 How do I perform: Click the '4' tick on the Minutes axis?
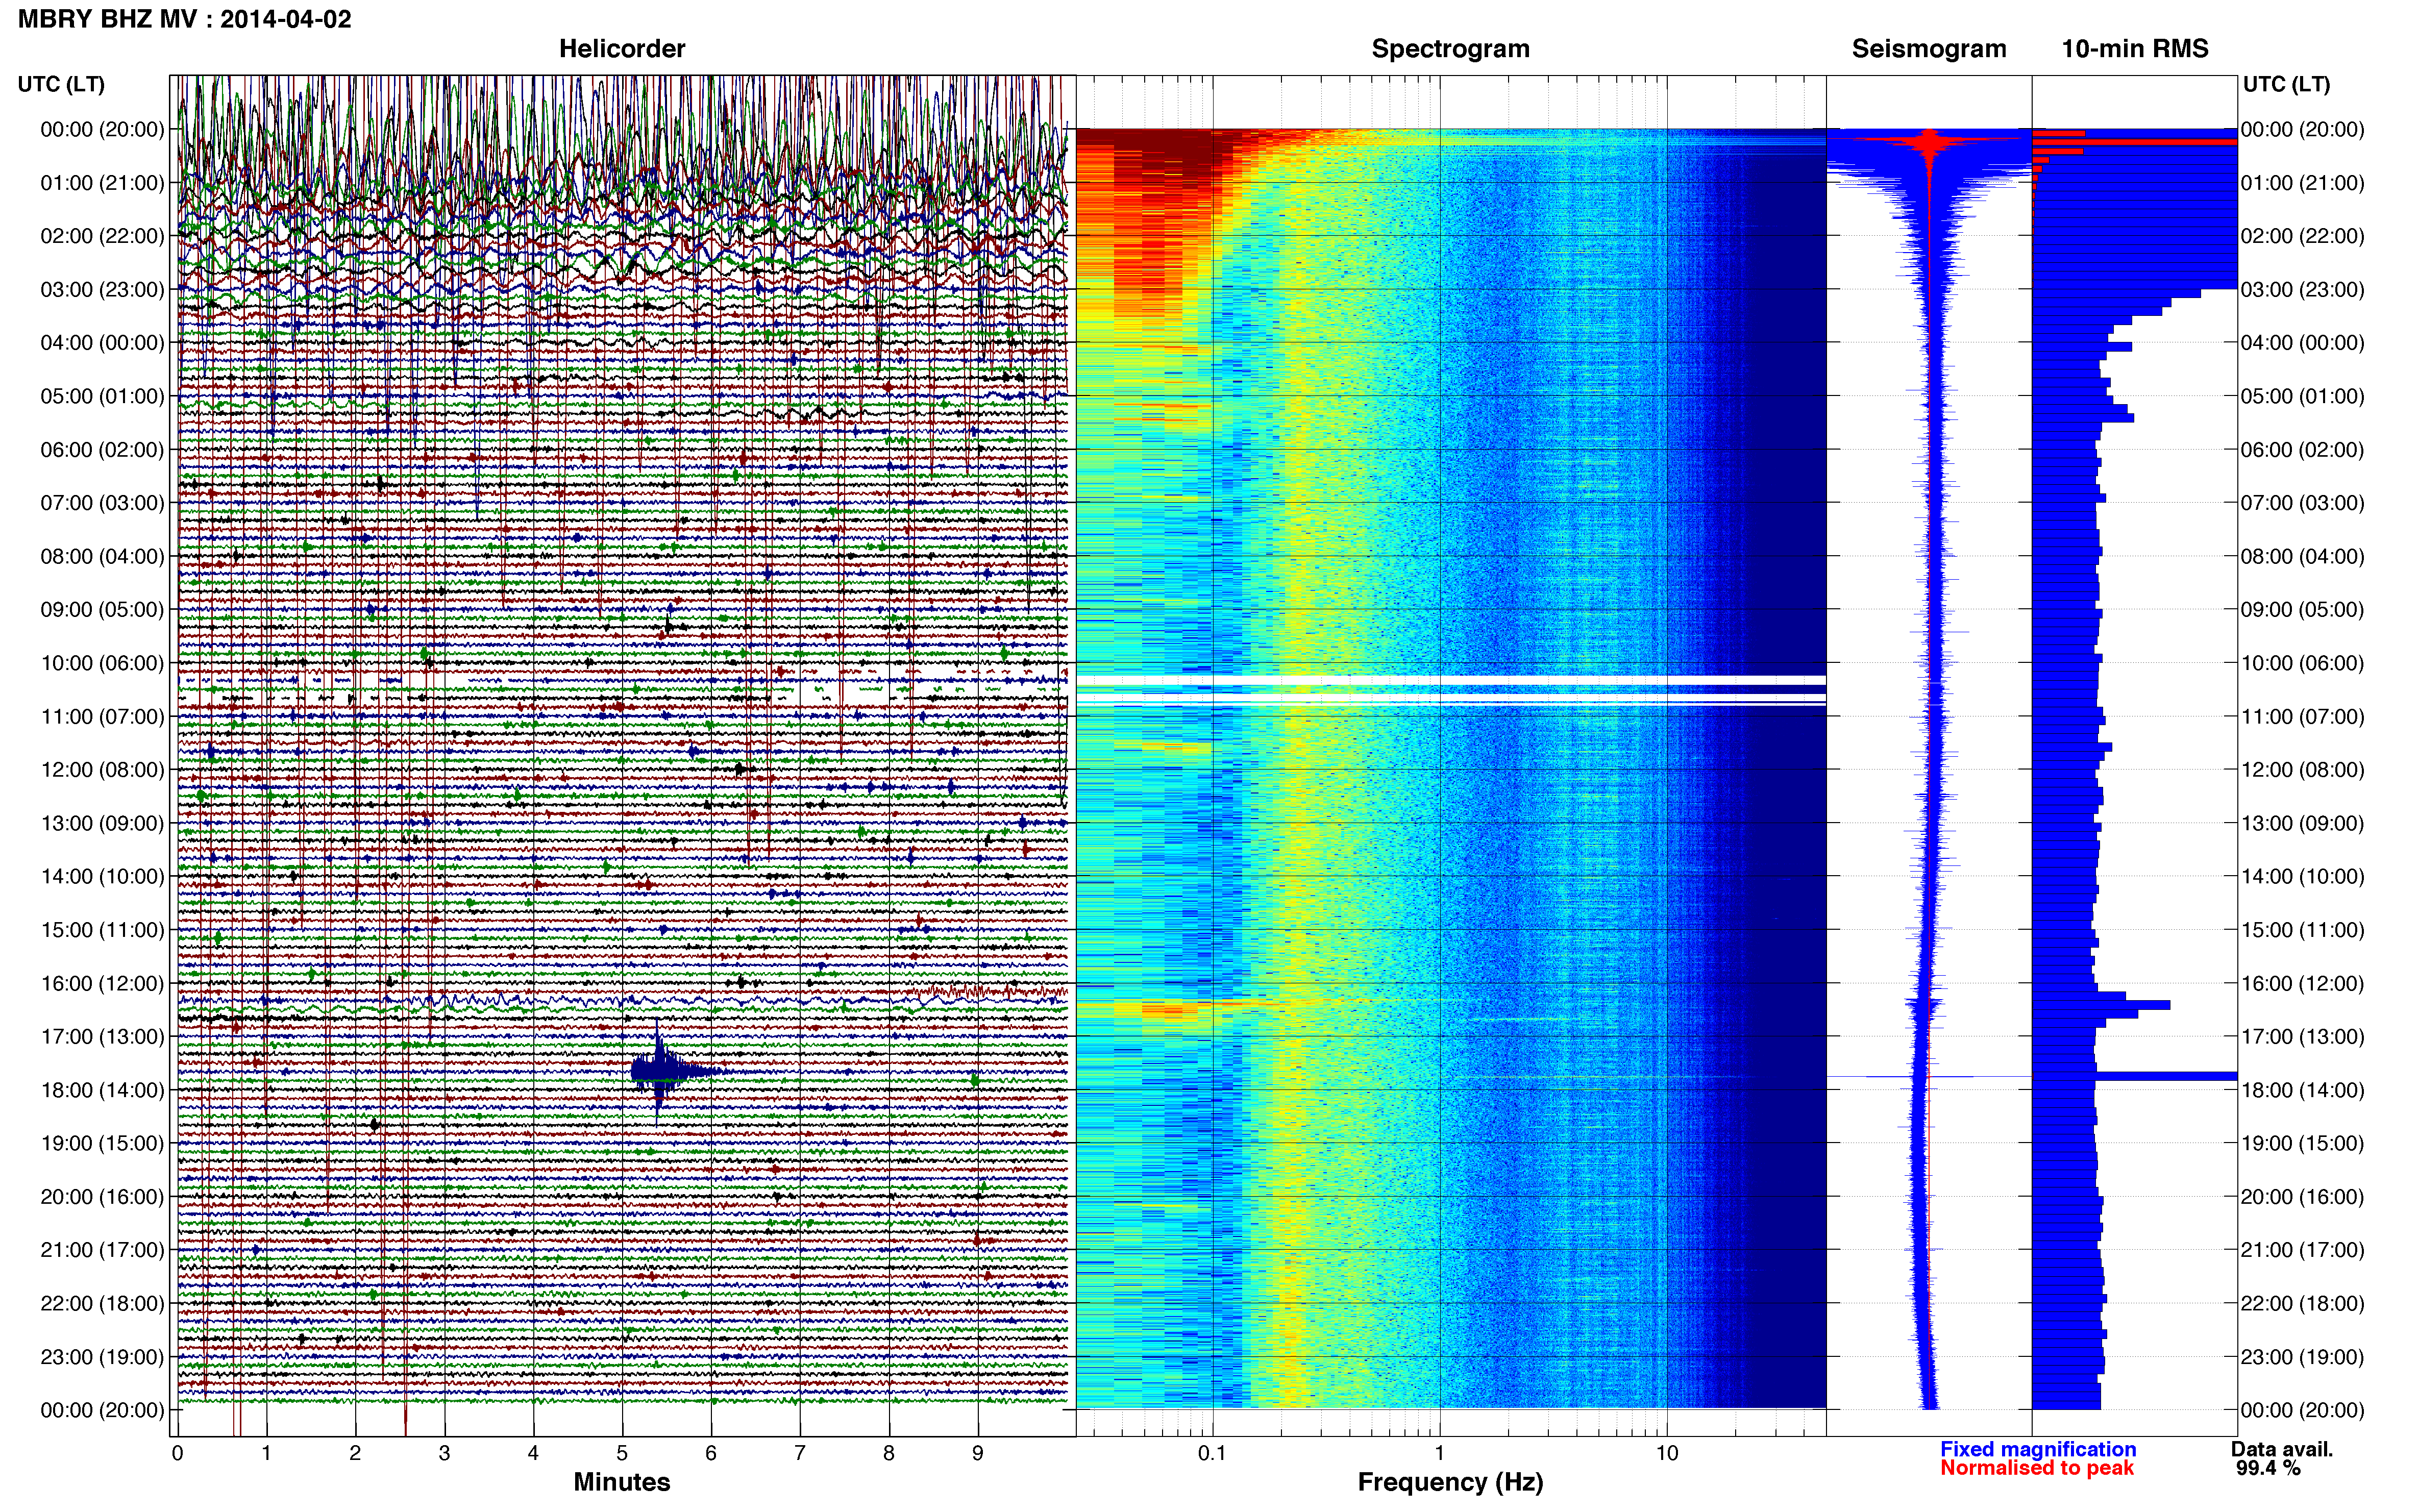point(533,1453)
